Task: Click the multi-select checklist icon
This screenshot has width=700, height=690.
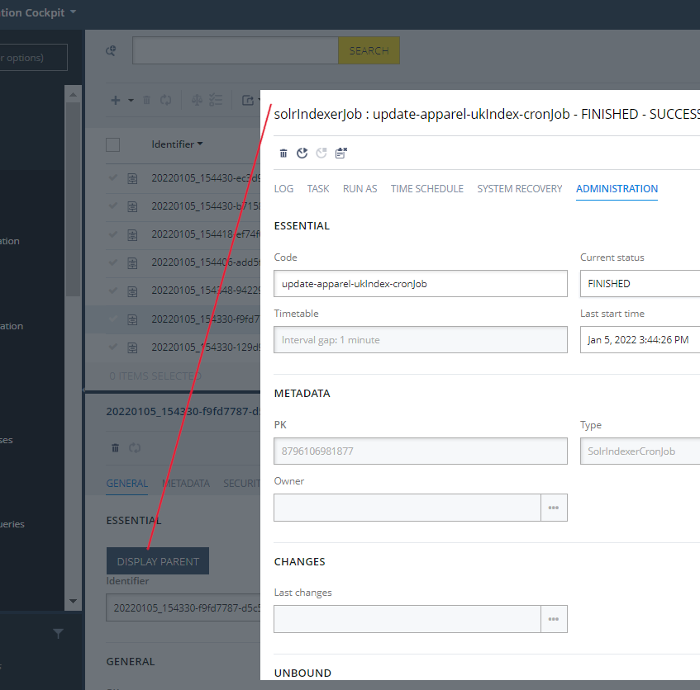Action: [x=217, y=100]
